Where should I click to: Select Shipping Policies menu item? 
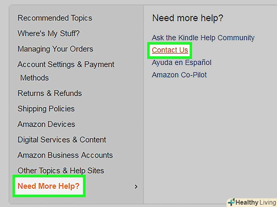(46, 109)
